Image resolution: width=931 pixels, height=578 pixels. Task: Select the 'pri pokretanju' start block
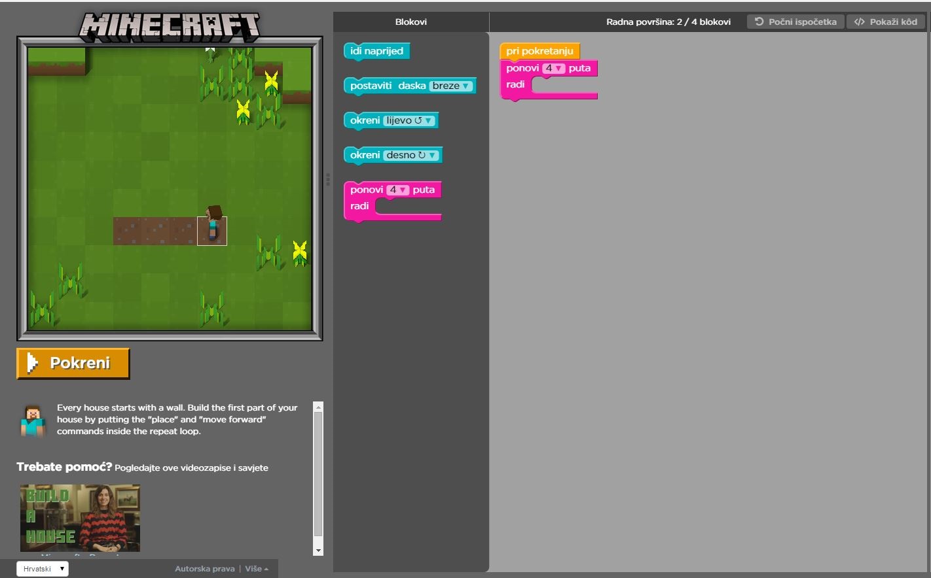539,51
